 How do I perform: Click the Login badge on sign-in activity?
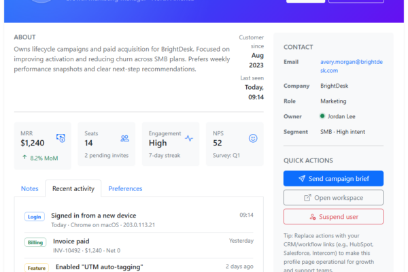(x=35, y=217)
